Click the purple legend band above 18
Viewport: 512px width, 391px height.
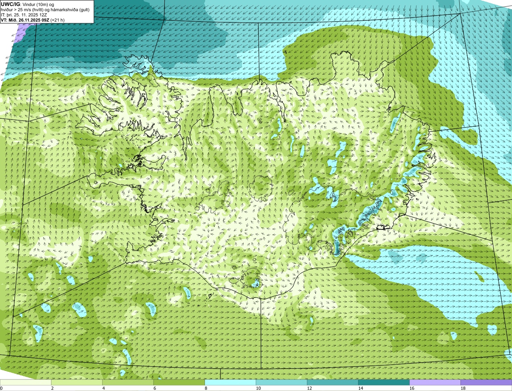[486, 383]
